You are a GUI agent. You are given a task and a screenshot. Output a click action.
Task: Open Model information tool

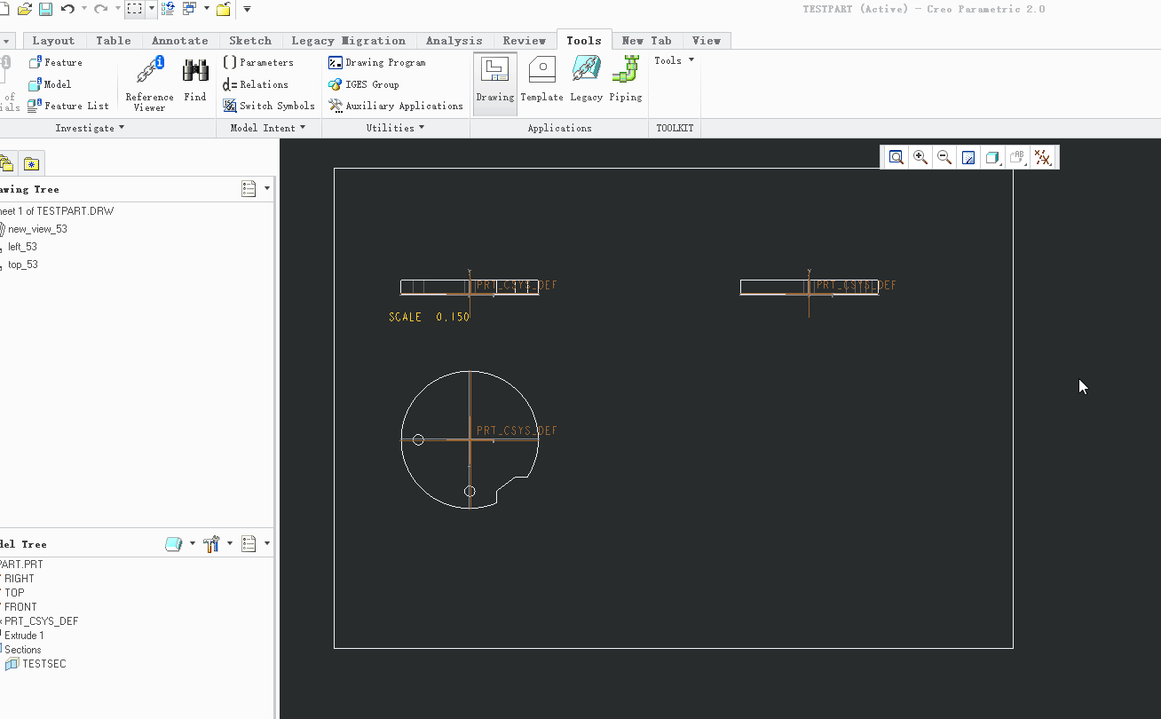tap(50, 84)
